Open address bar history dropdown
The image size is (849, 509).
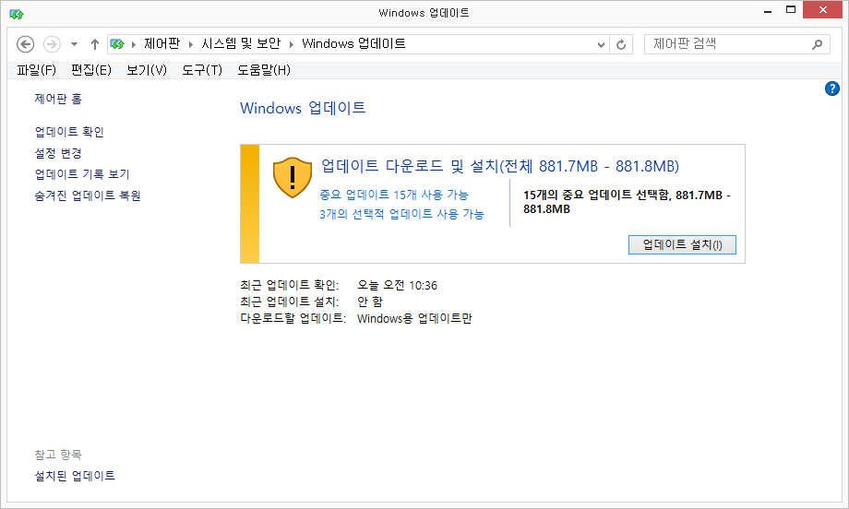601,45
